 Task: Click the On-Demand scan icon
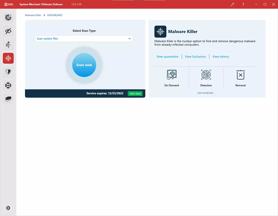coord(172,75)
